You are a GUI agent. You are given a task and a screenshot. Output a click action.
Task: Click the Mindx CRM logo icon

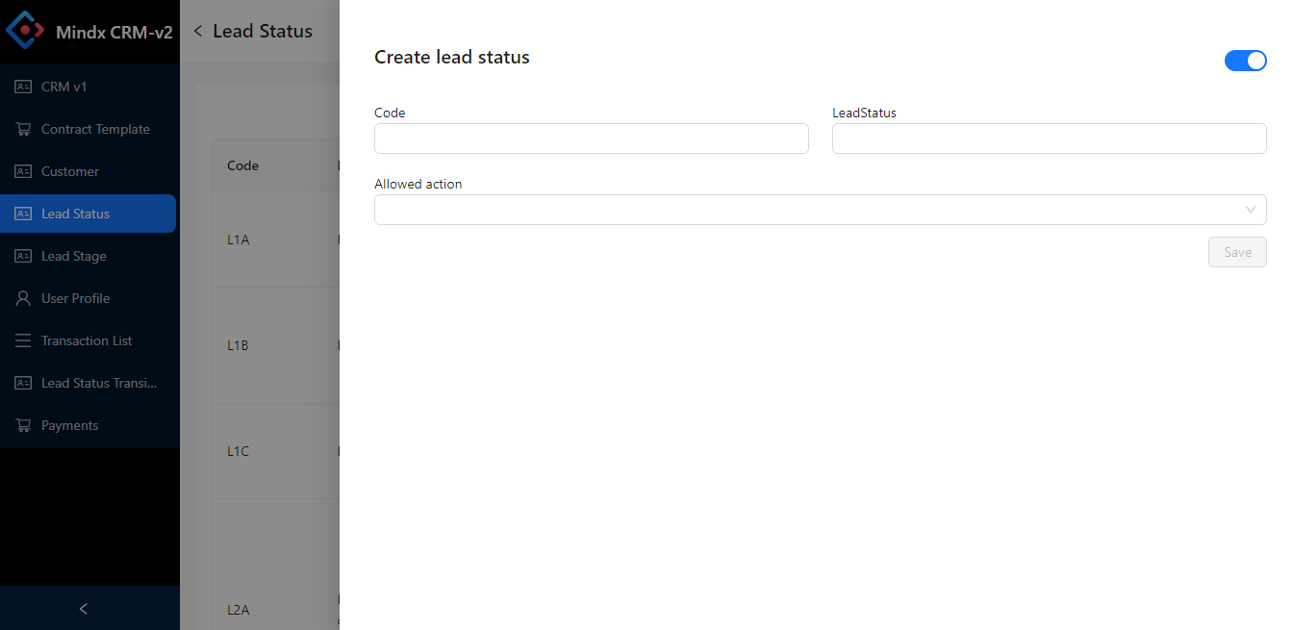pos(26,30)
